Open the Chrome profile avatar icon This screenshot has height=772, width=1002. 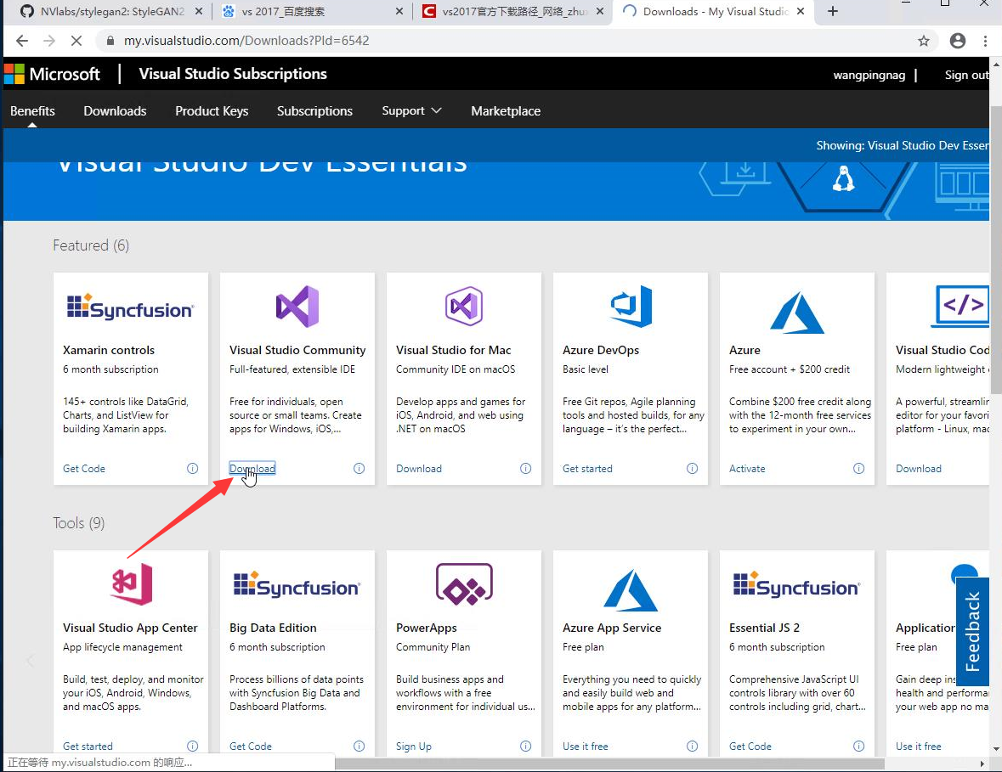[957, 41]
